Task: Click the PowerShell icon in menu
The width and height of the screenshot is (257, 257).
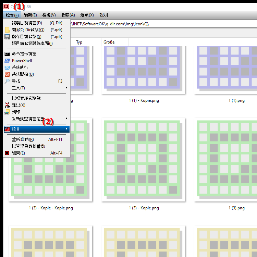Action: pyautogui.click(x=7, y=61)
